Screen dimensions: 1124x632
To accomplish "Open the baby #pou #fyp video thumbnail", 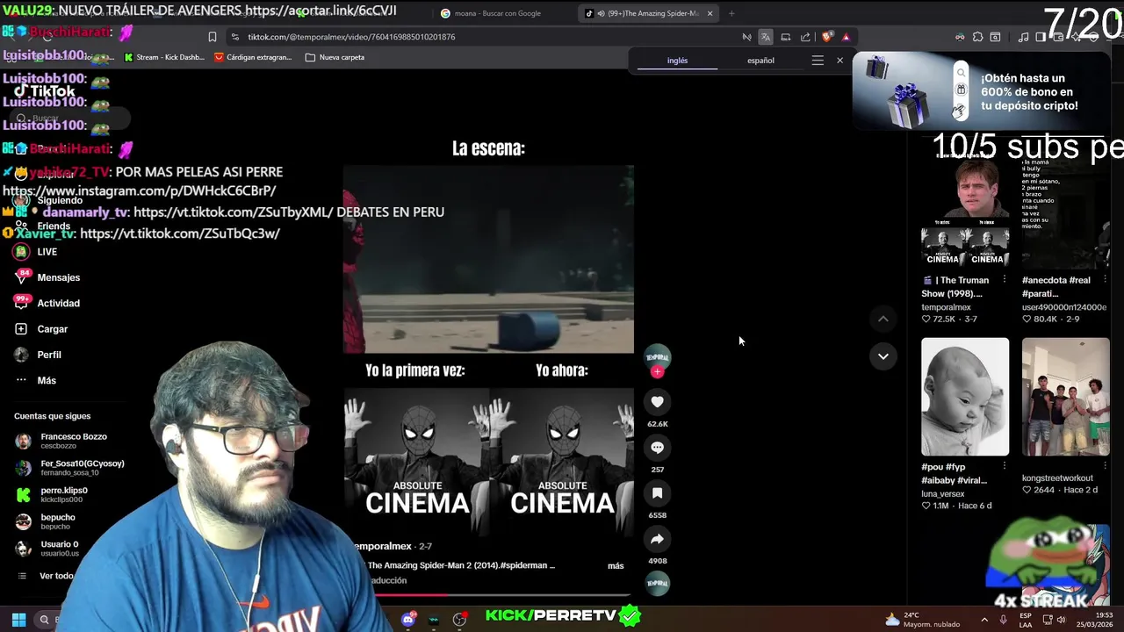I will click(965, 397).
